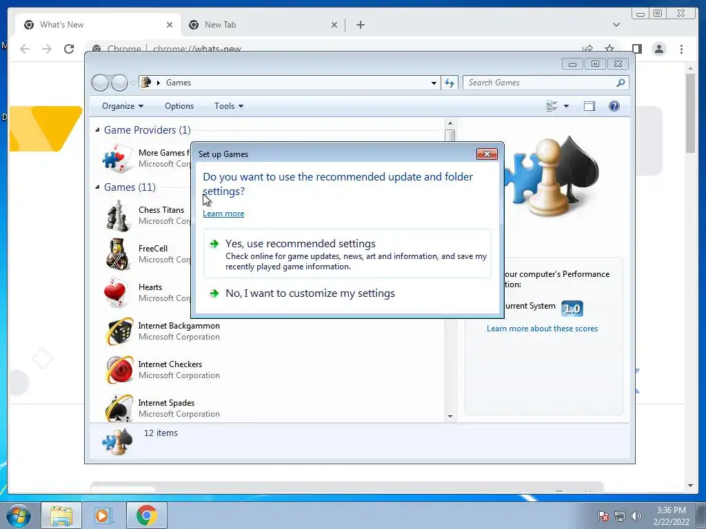Click games list scroll down arrow
This screenshot has height=529, width=706.
pyautogui.click(x=450, y=417)
